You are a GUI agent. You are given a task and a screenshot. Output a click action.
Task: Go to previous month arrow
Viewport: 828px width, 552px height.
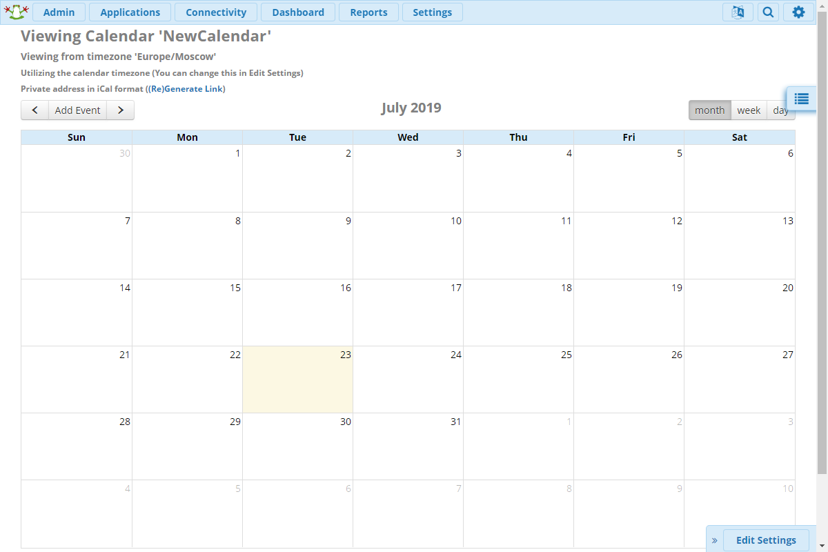(x=34, y=110)
